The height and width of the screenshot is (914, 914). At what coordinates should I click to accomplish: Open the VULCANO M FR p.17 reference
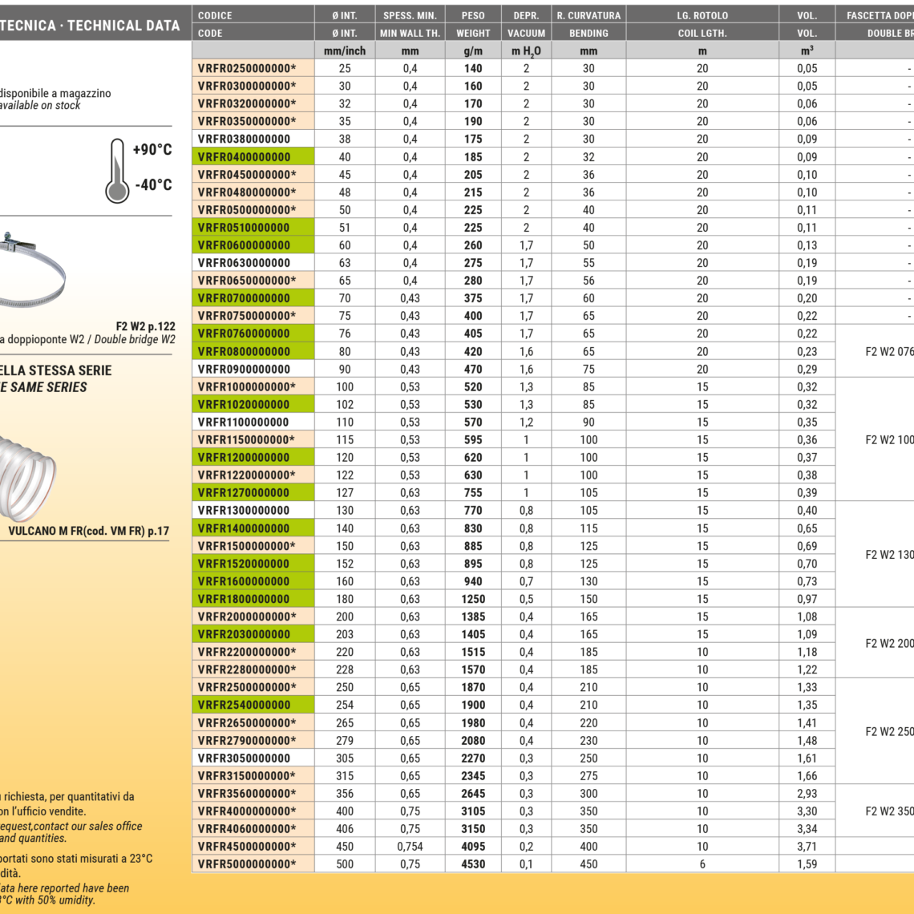pos(88,530)
